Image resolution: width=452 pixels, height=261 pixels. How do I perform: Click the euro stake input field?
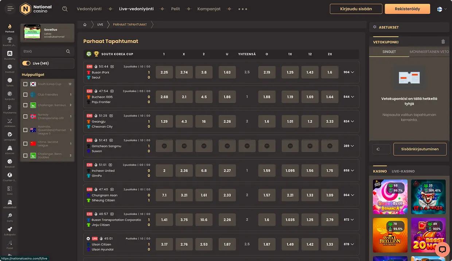(x=381, y=149)
